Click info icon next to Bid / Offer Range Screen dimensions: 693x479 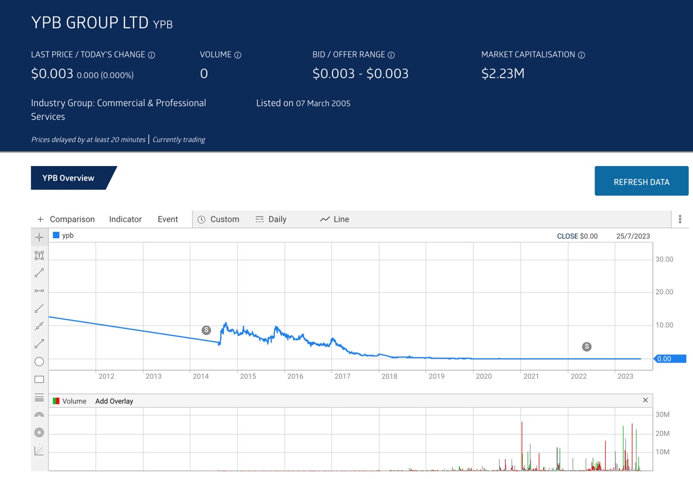pyautogui.click(x=391, y=55)
